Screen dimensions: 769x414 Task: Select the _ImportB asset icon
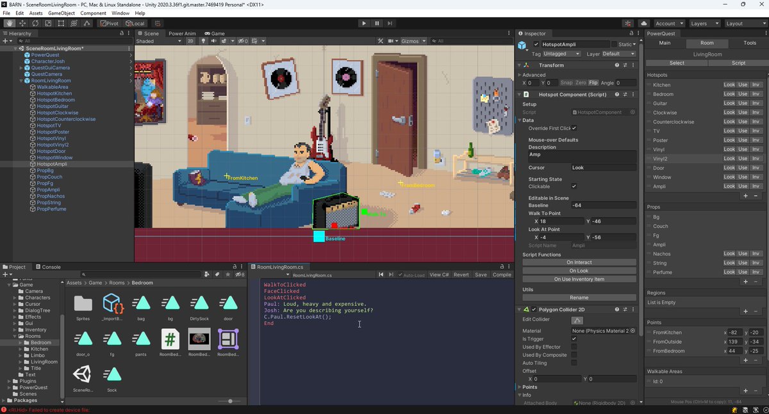tap(113, 303)
